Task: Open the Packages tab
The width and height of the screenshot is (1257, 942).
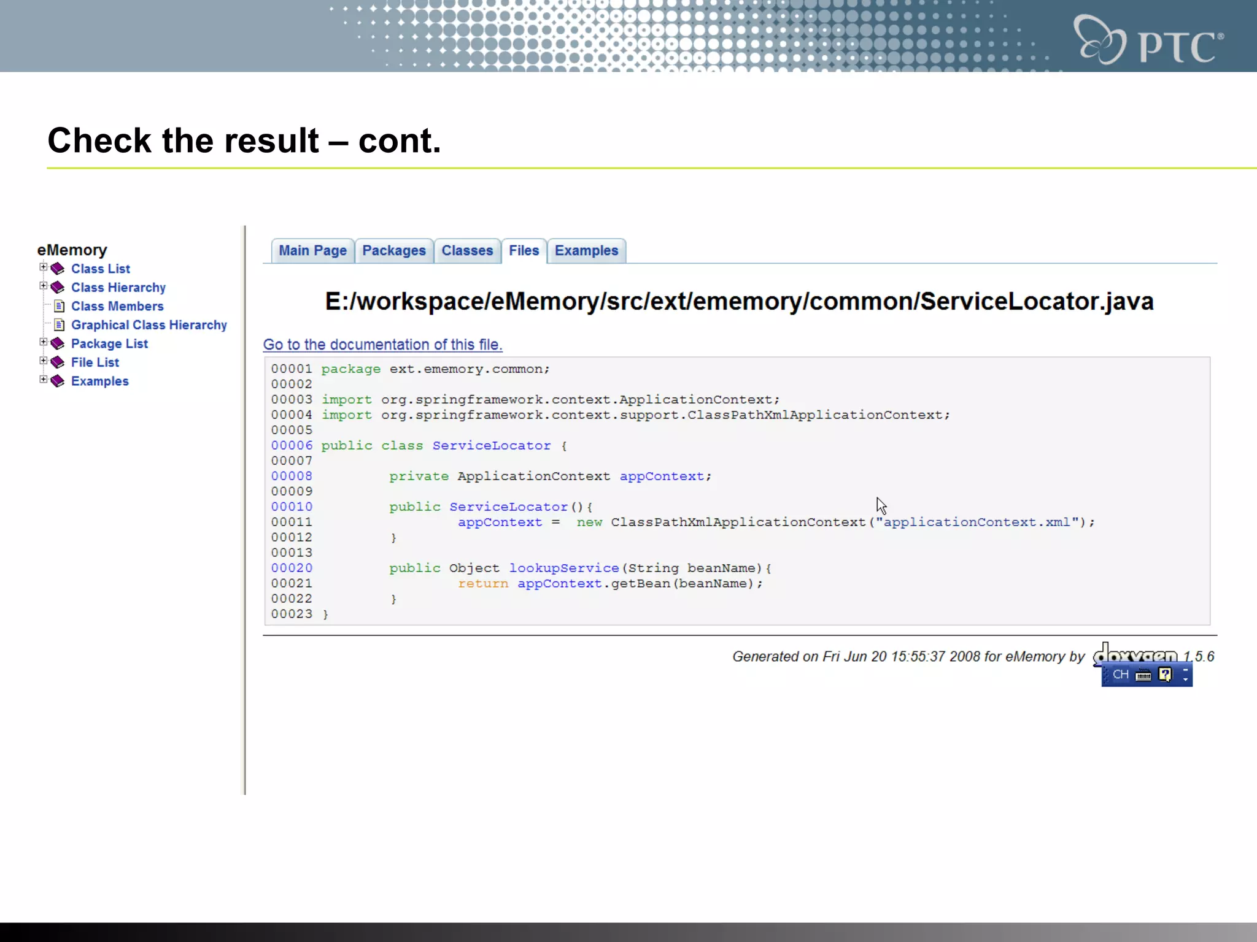Action: tap(393, 251)
